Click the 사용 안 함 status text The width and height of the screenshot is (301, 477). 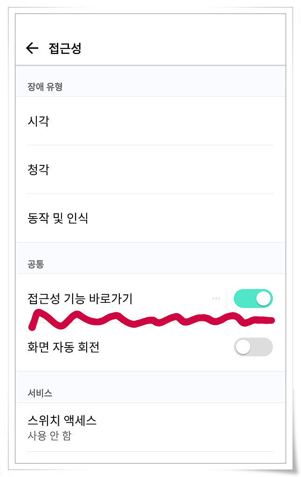pyautogui.click(x=49, y=436)
